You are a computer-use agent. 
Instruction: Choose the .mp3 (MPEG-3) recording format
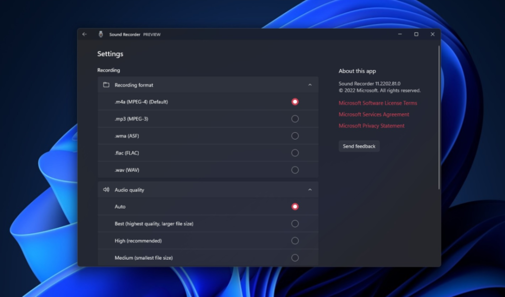tap(295, 119)
